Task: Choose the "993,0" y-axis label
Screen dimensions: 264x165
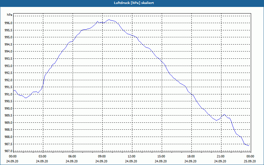Action: point(9,66)
